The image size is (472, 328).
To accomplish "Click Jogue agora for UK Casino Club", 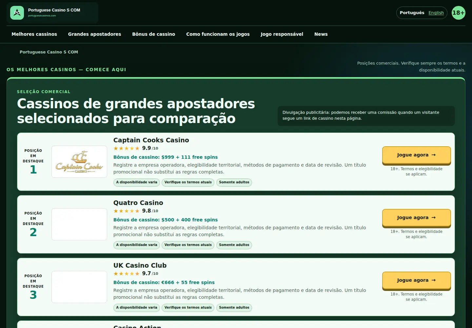I will click(x=416, y=280).
